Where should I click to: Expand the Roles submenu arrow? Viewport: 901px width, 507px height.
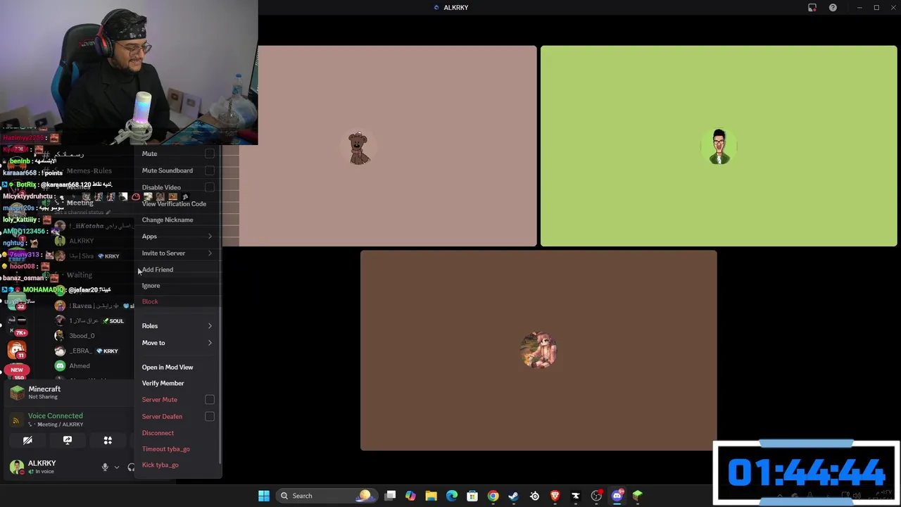point(210,326)
